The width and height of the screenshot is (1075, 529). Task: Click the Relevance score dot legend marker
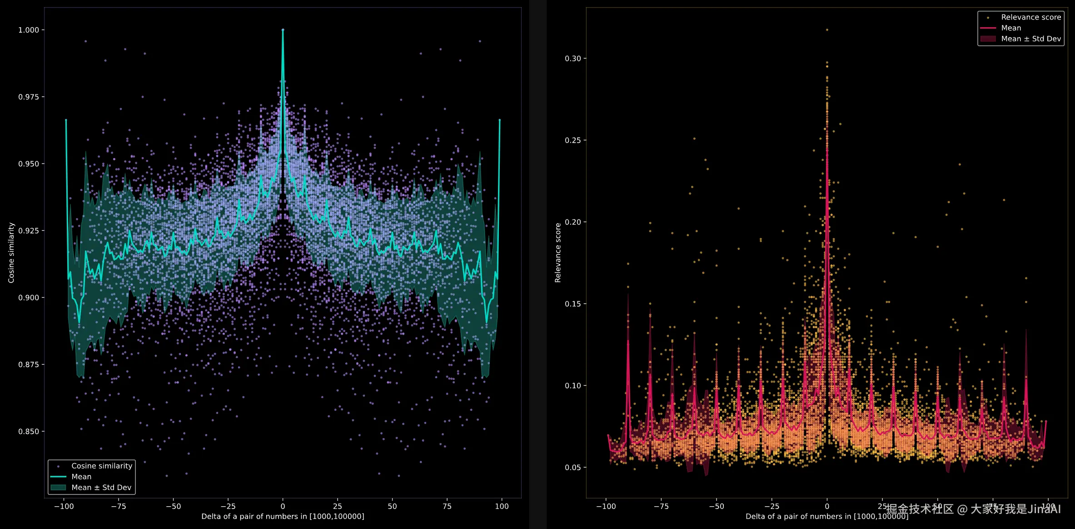click(988, 18)
